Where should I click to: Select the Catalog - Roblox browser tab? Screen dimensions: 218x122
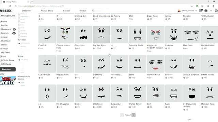click(15, 2)
